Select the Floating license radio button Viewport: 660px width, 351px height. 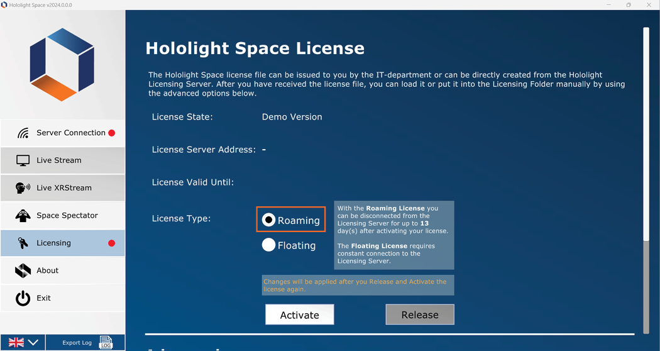click(x=268, y=245)
